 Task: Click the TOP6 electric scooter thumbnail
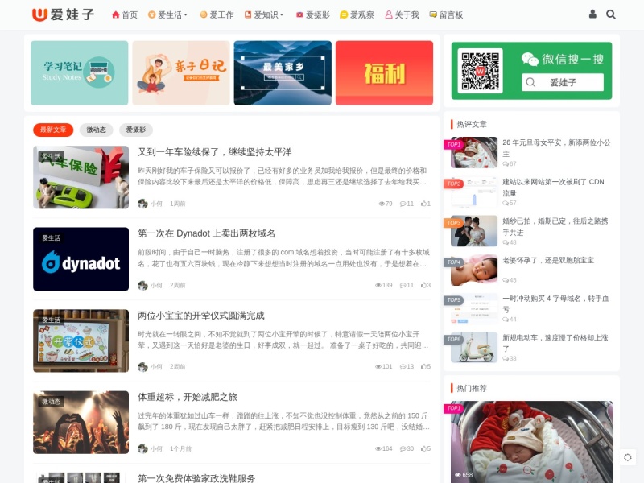tap(474, 348)
